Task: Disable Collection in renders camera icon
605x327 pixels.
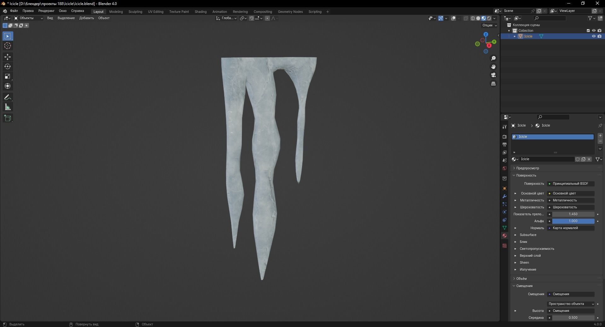Action: (599, 31)
